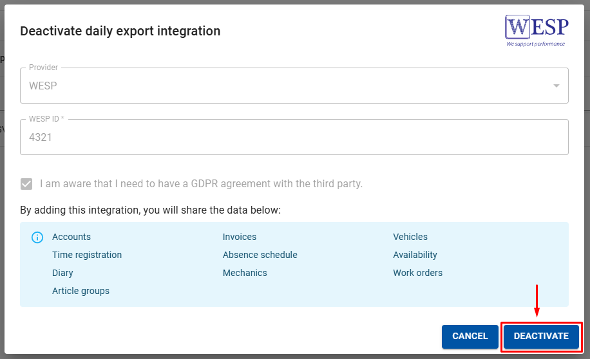
Task: Click the 'Mechanics' data item
Action: click(245, 273)
